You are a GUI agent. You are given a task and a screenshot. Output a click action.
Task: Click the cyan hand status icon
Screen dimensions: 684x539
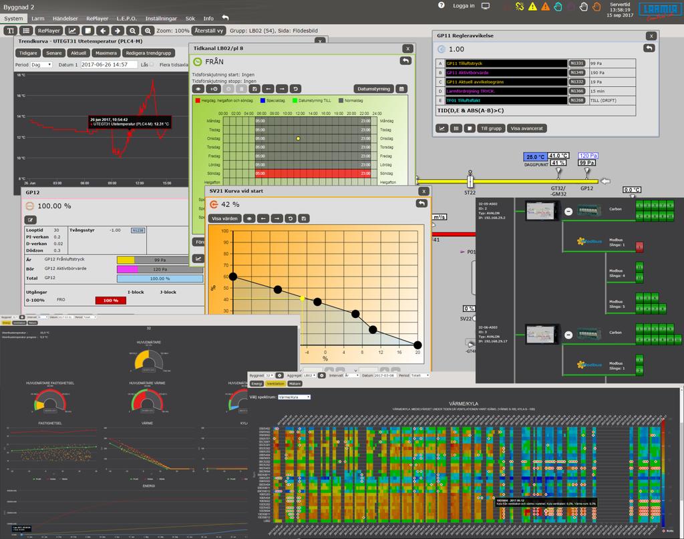coord(558,7)
